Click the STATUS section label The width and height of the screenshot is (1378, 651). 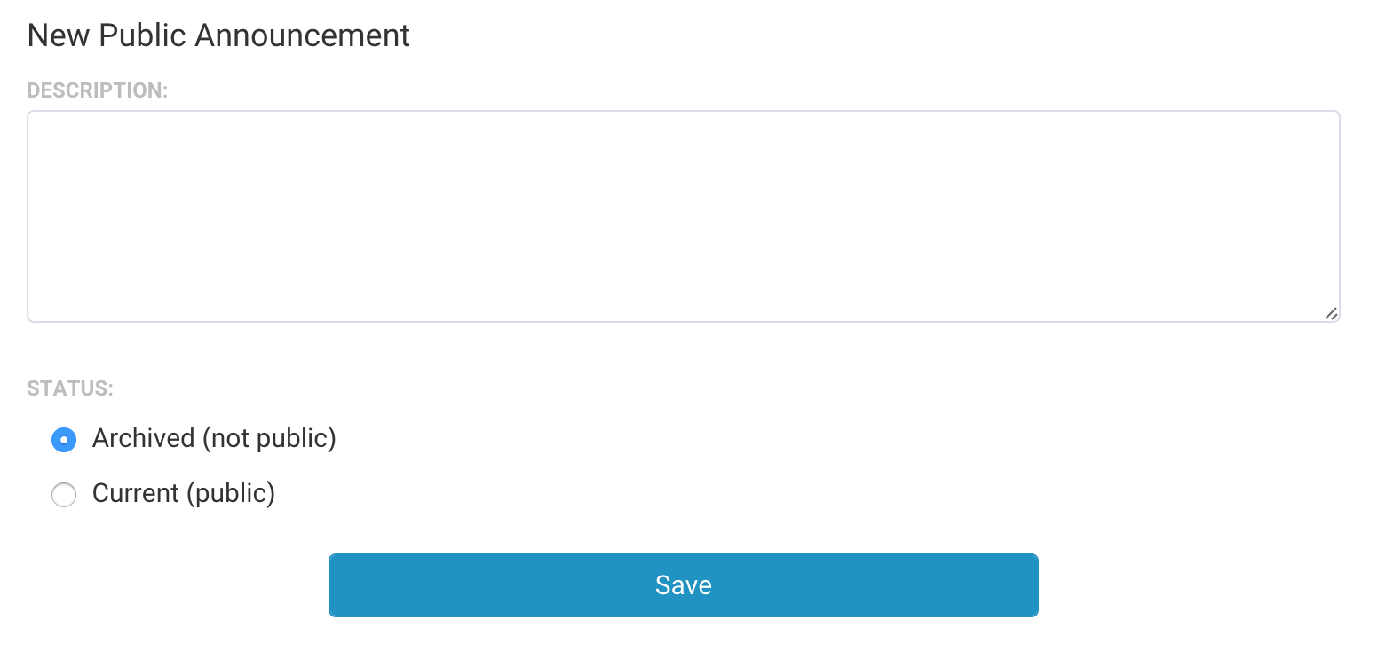tap(70, 388)
